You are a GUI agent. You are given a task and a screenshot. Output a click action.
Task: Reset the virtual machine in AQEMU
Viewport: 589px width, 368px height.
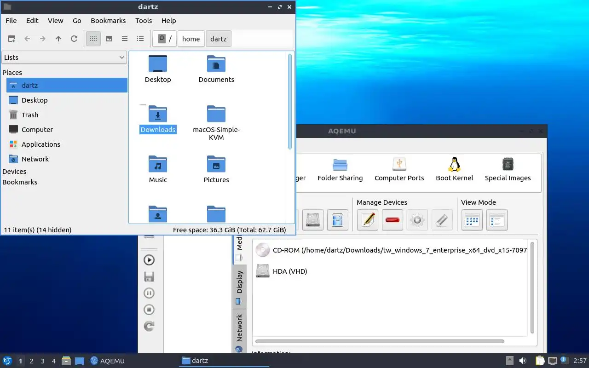pyautogui.click(x=149, y=326)
